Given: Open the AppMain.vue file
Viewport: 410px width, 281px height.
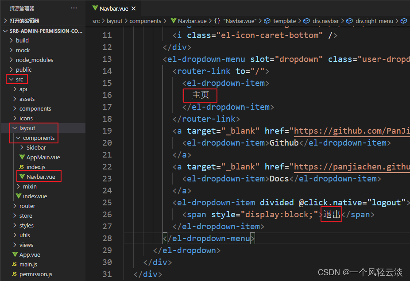Looking at the screenshot, I should pos(43,158).
